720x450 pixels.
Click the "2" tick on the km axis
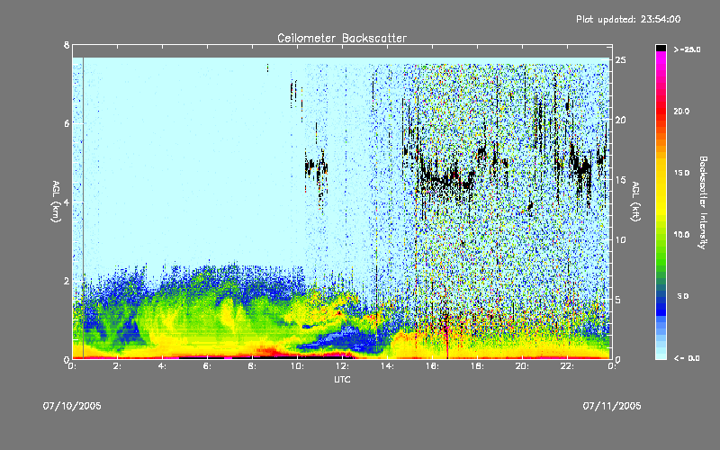67,281
